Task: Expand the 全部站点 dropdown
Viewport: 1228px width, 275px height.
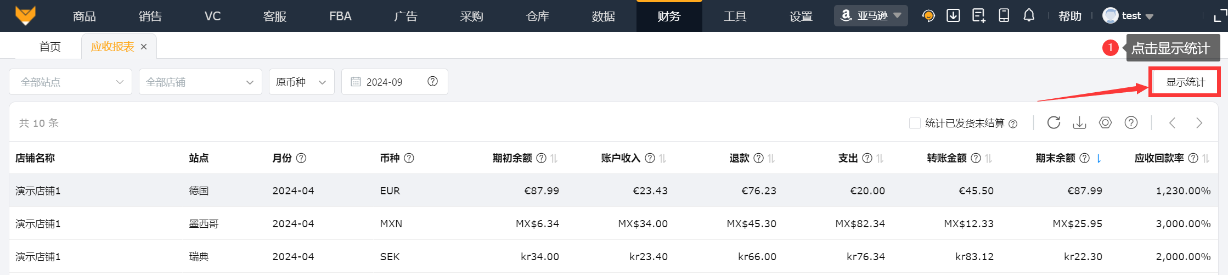Action: click(x=71, y=82)
